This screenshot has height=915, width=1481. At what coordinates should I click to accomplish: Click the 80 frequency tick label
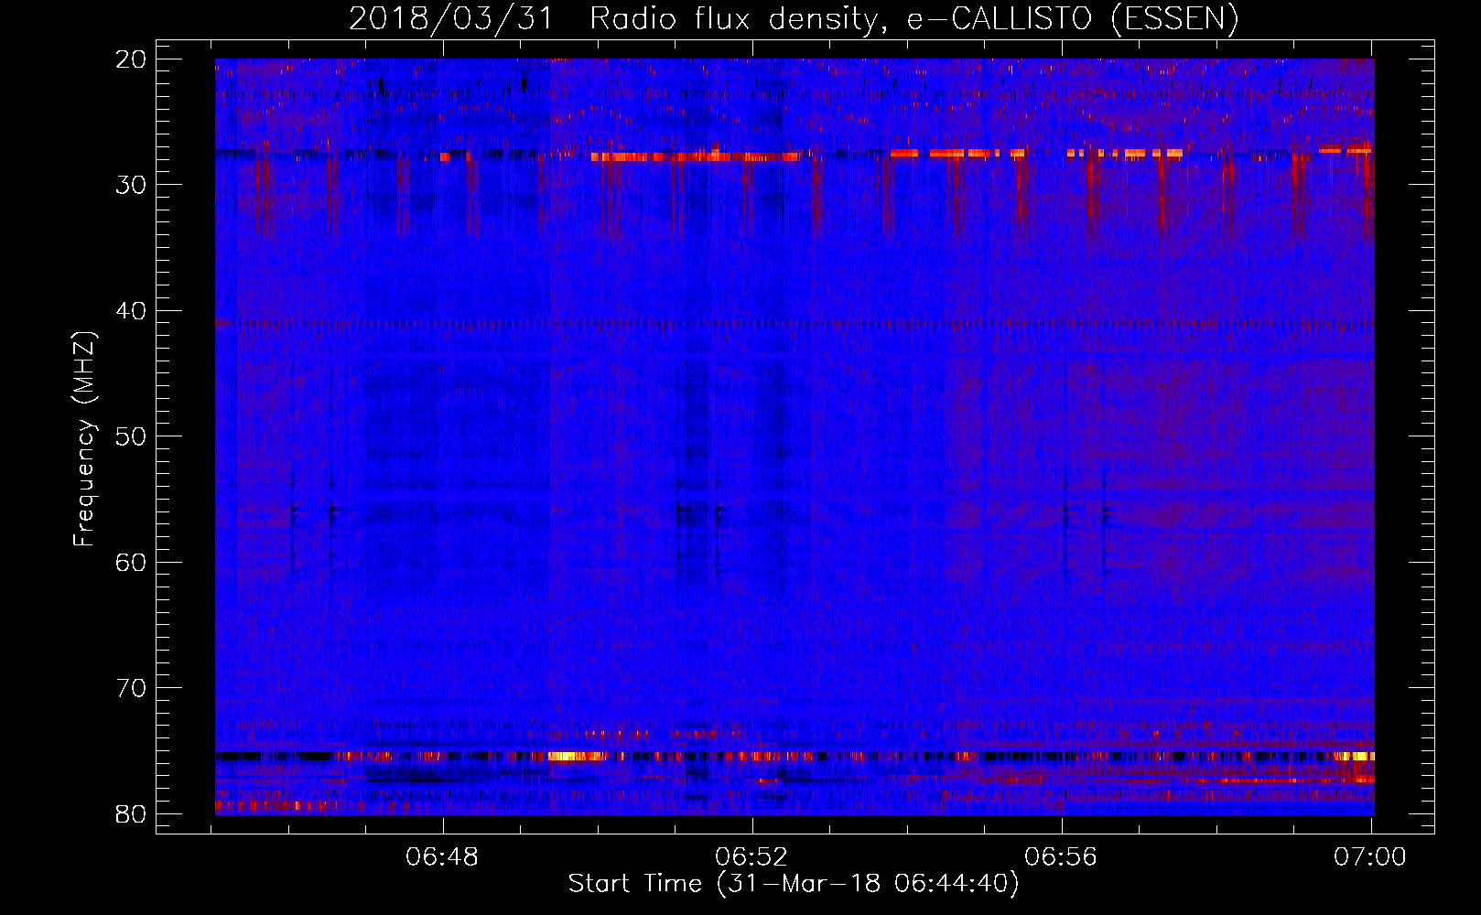coord(131,814)
